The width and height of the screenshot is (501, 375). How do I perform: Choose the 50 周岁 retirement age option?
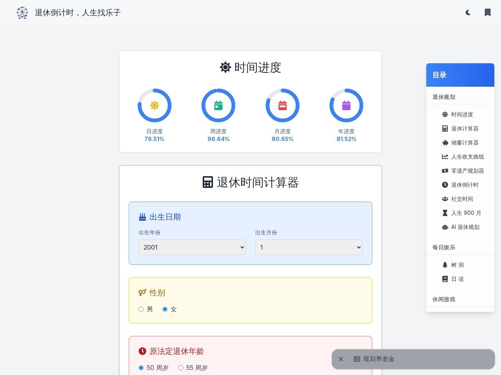point(141,368)
